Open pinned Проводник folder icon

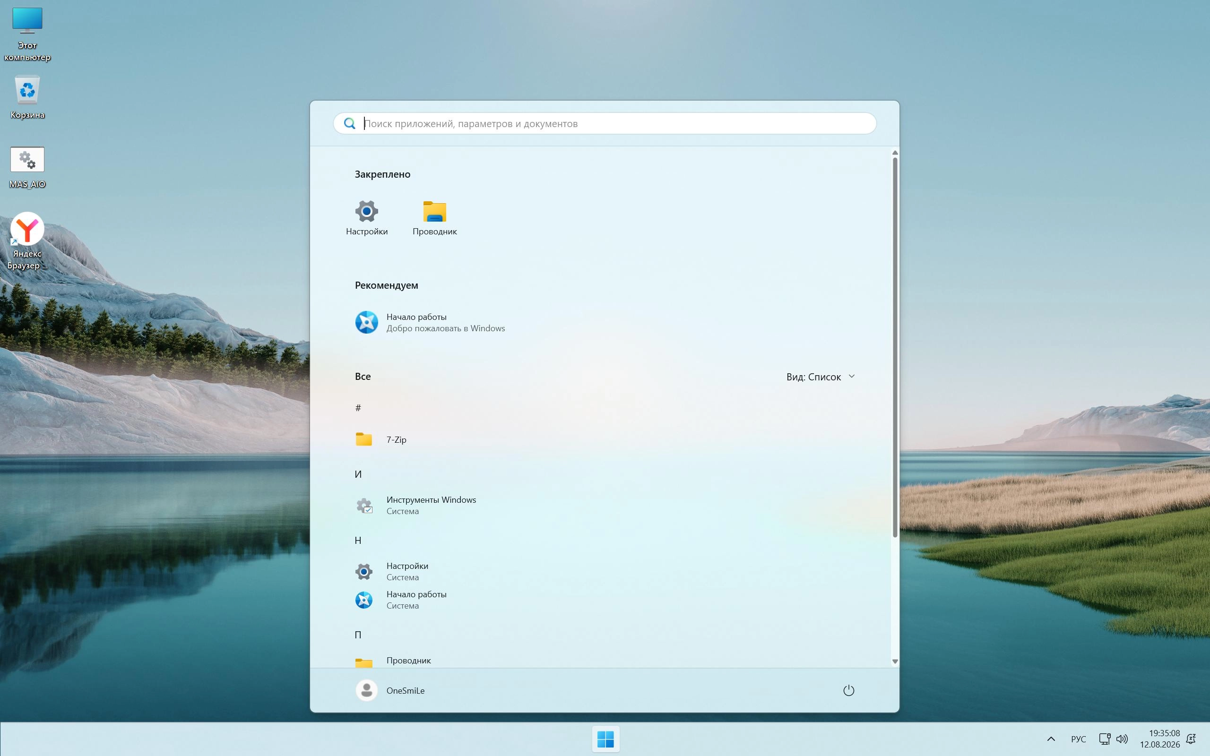coord(434,212)
